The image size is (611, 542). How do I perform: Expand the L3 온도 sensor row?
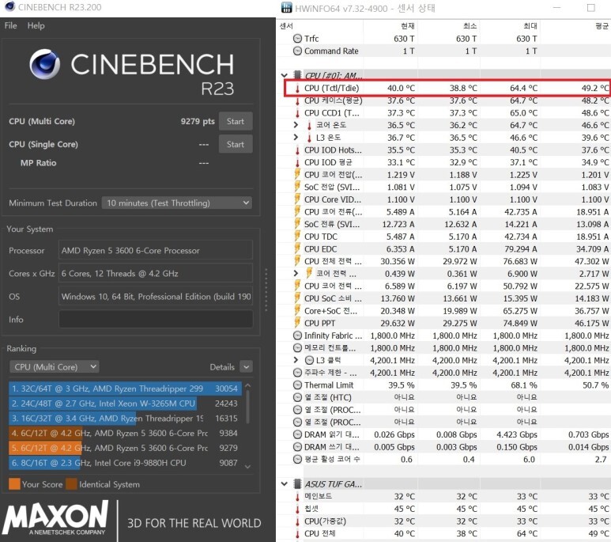(296, 138)
